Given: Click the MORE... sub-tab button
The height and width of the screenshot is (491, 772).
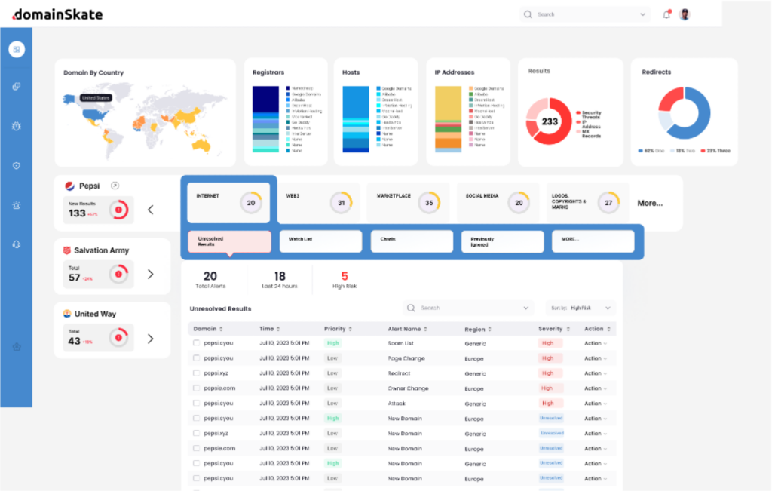Looking at the screenshot, I should 593,241.
